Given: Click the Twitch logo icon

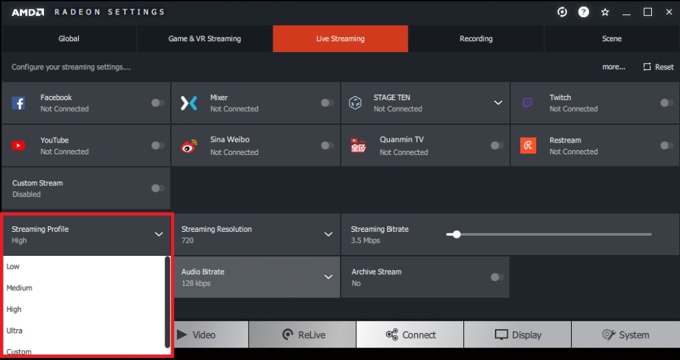Looking at the screenshot, I should click(x=527, y=103).
